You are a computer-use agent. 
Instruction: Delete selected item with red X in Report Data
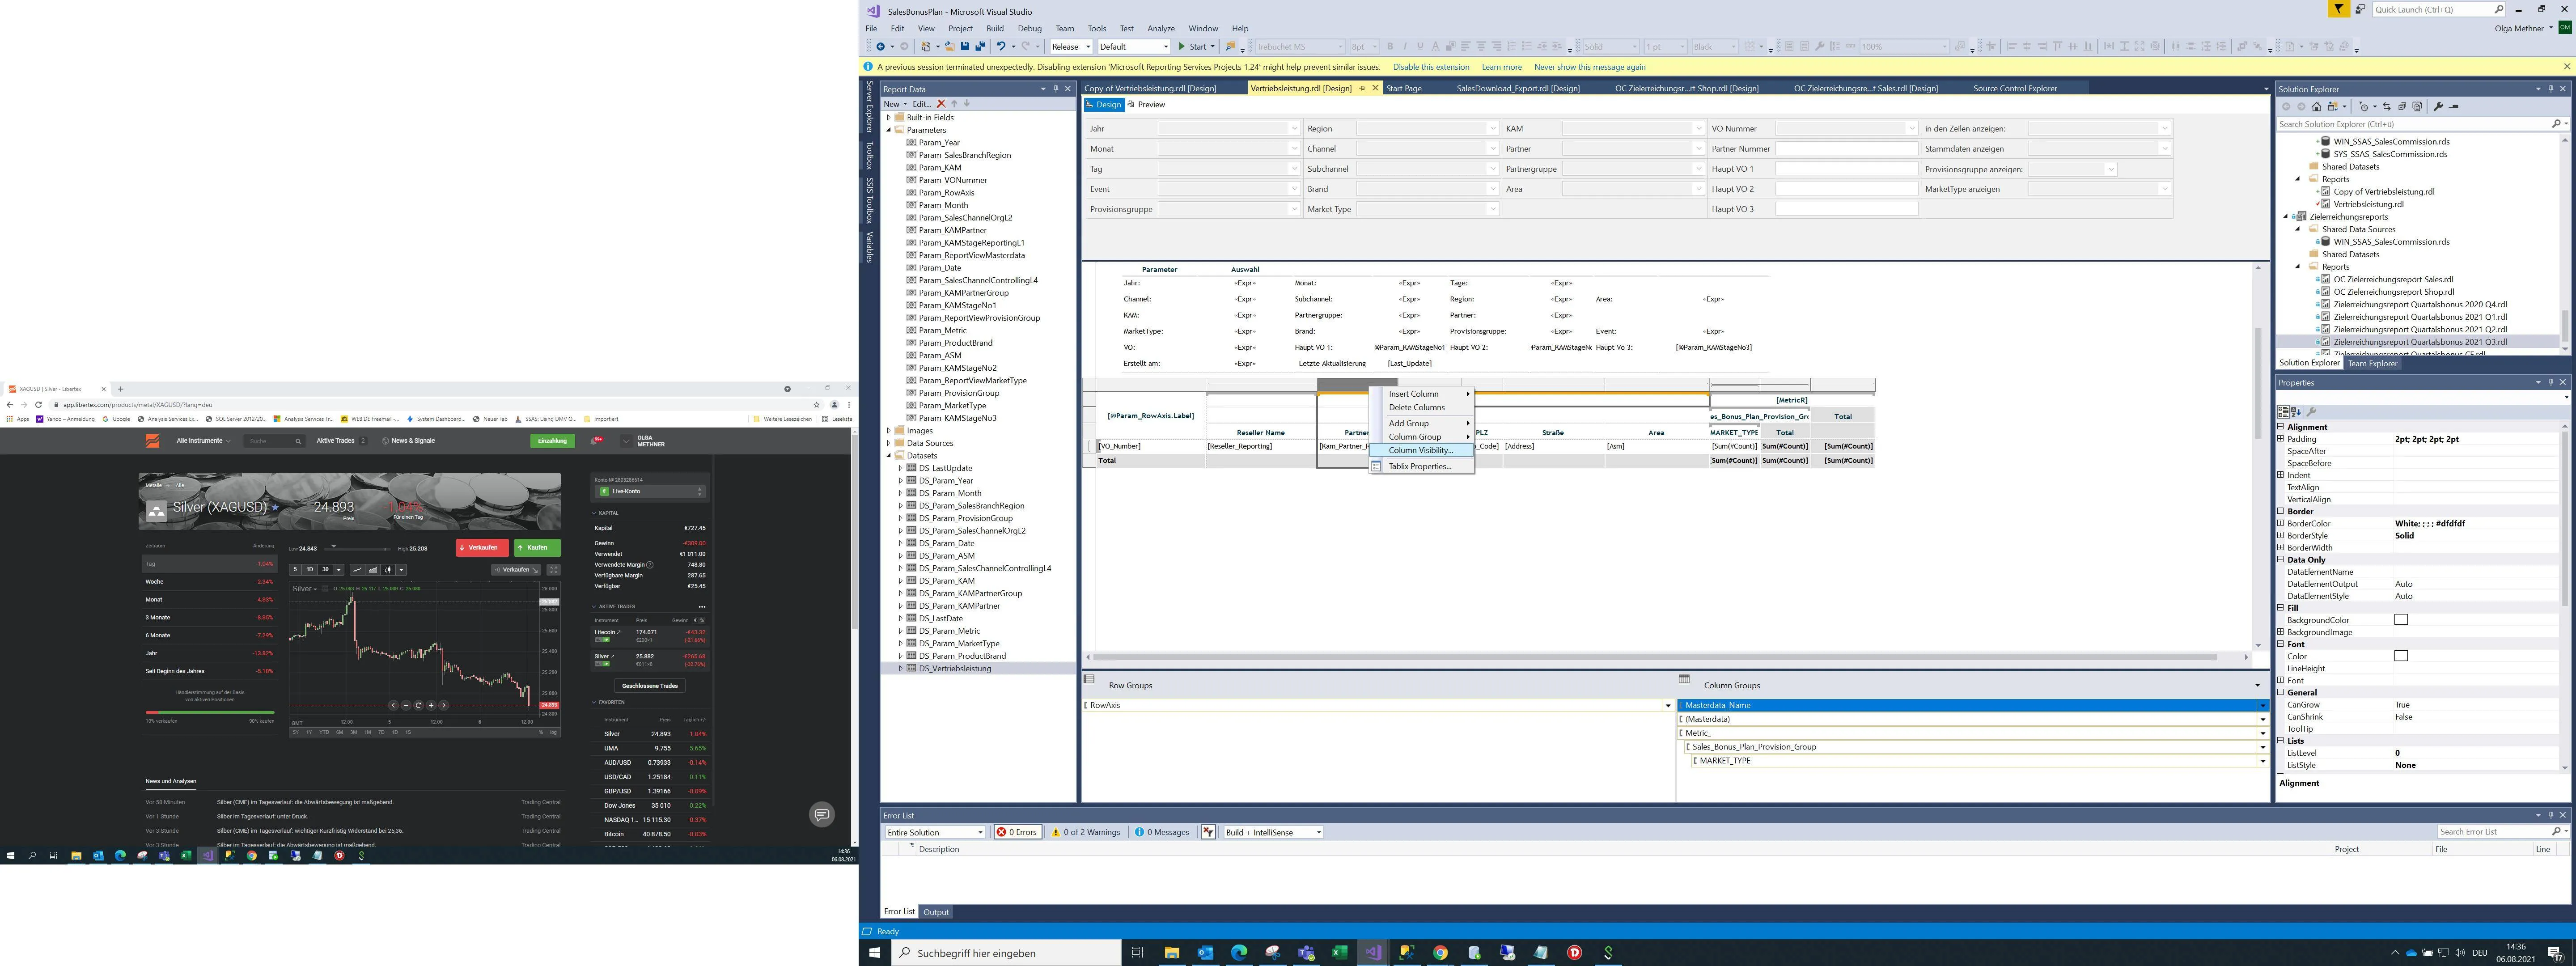coord(941,103)
